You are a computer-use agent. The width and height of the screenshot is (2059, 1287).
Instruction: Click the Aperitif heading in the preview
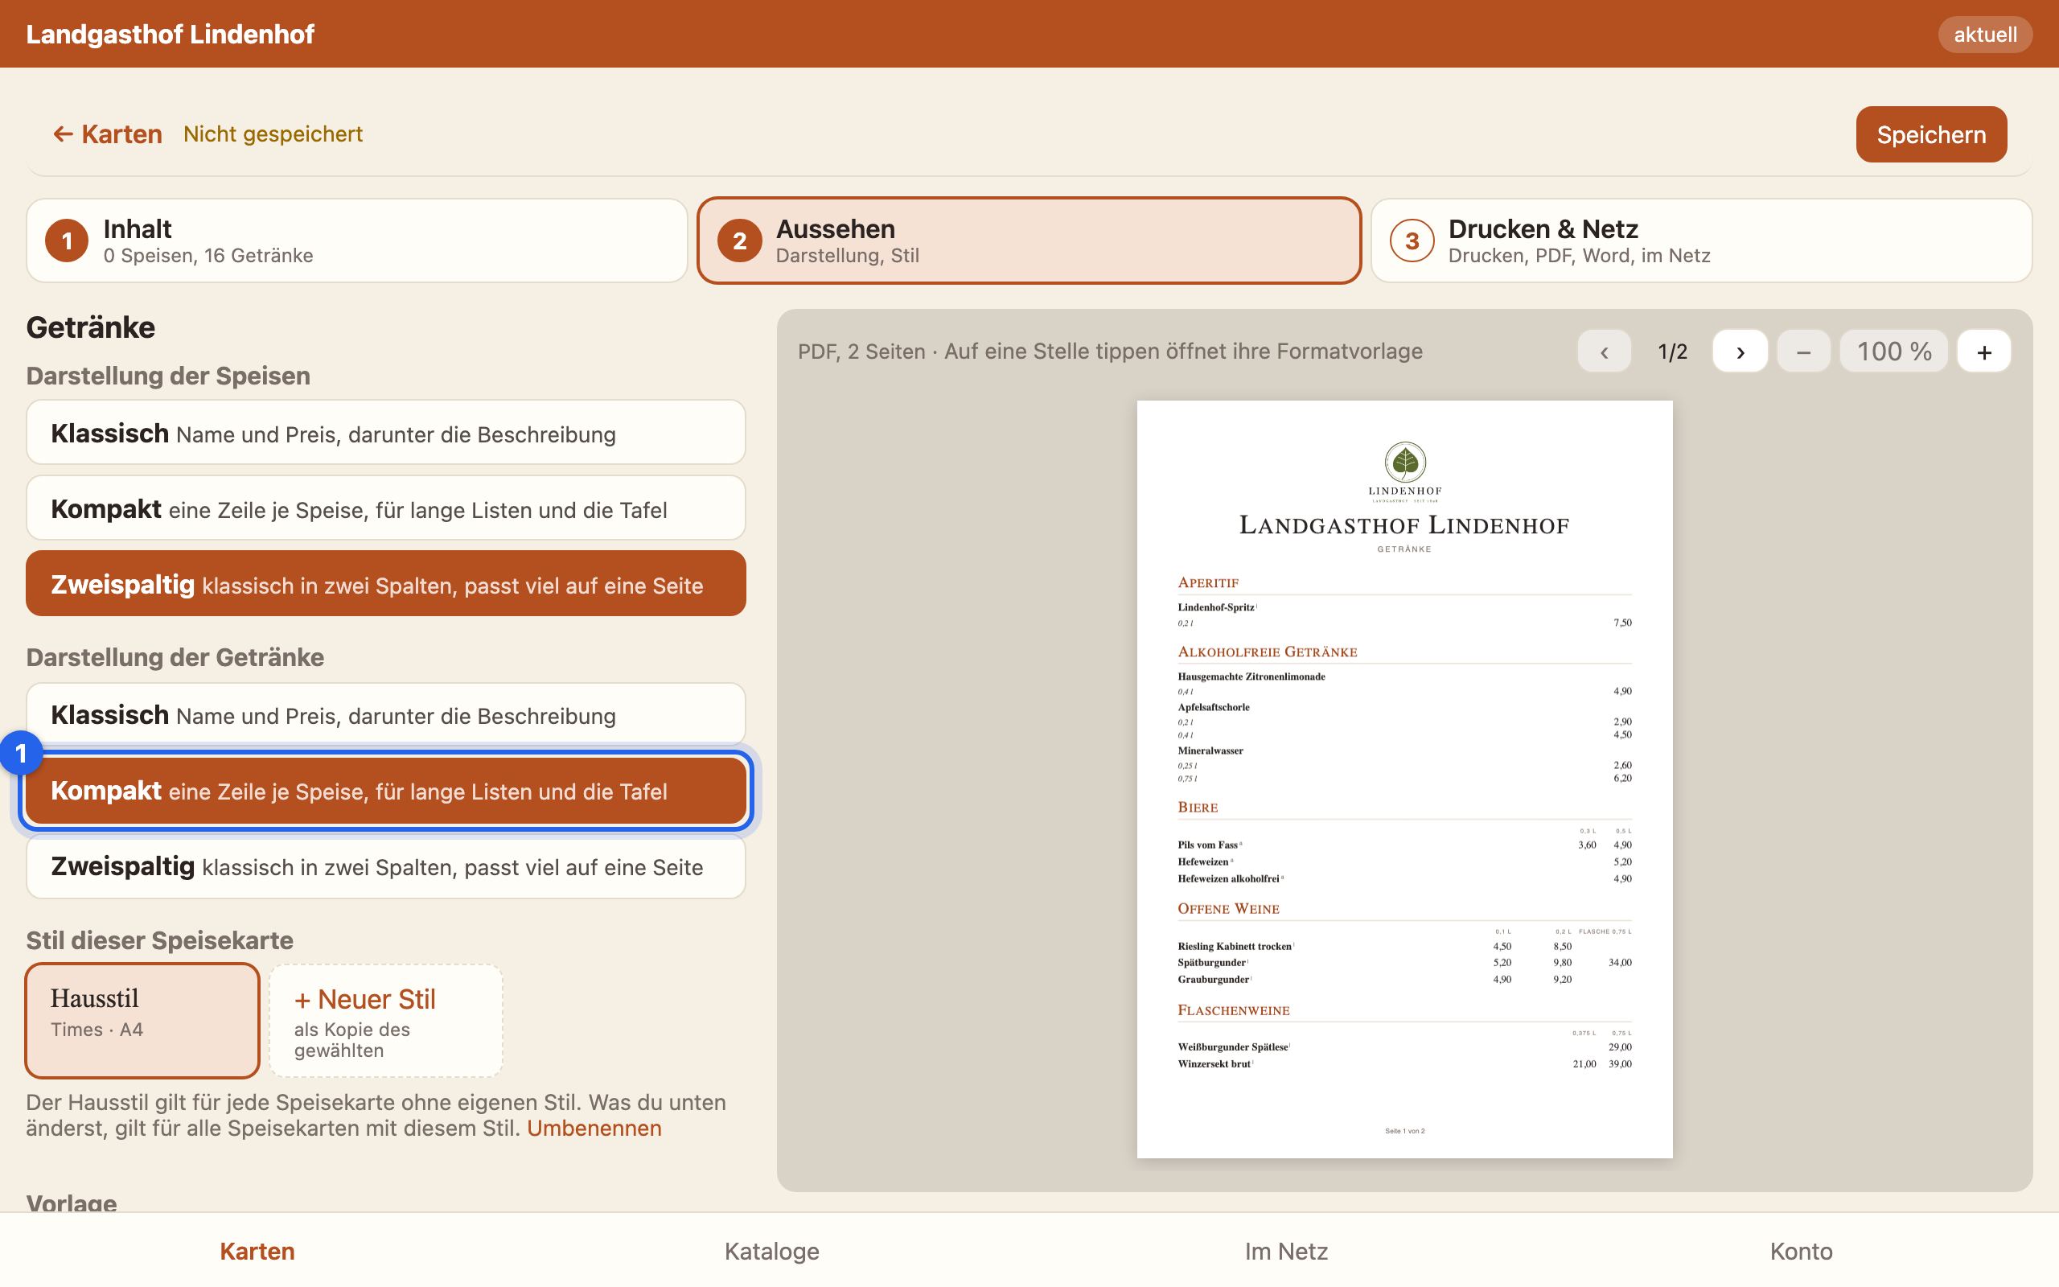[1207, 583]
